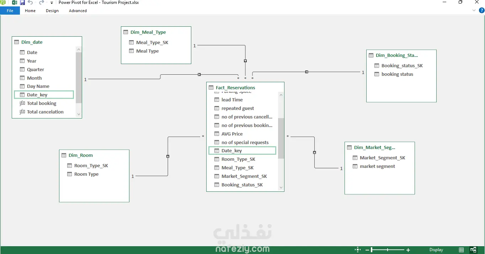Select Booking_status_SK in Fact_Reservations

tap(242, 185)
